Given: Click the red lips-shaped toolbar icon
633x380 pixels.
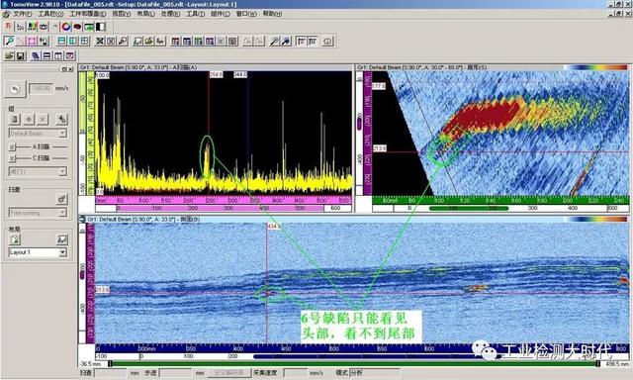Looking at the screenshot, I should point(77,27).
